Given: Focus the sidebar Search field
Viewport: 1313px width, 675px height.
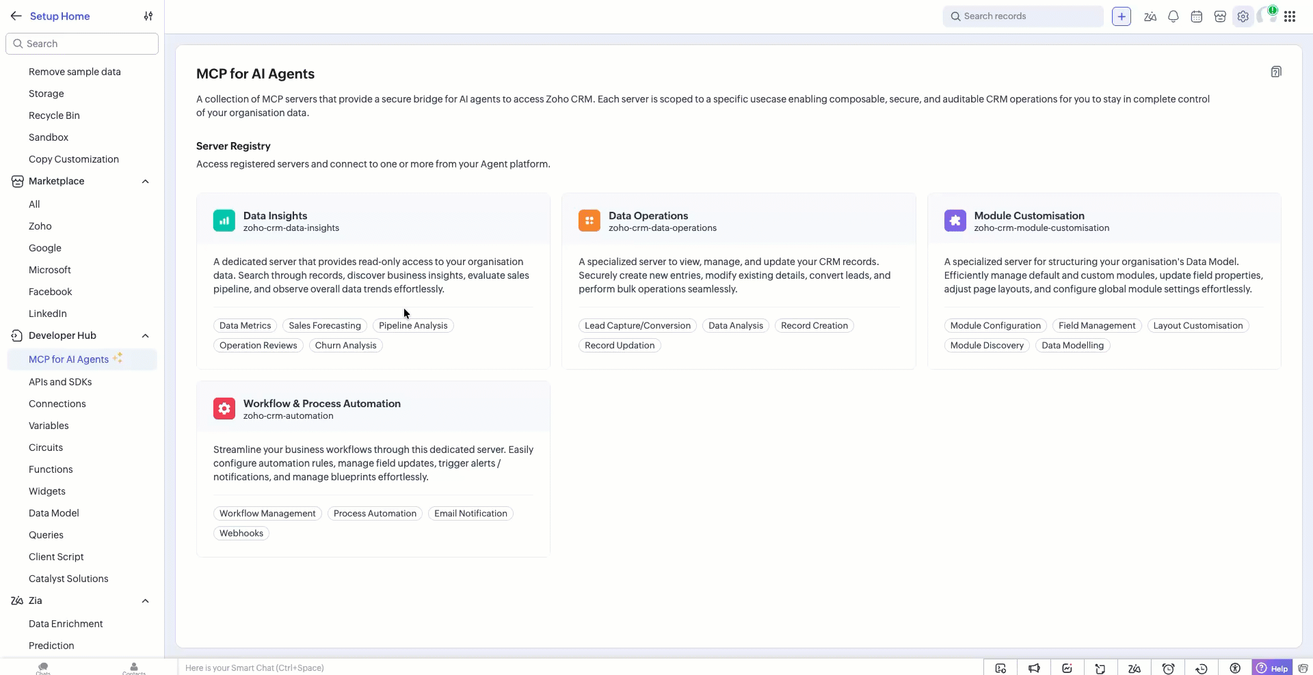Looking at the screenshot, I should 82,44.
